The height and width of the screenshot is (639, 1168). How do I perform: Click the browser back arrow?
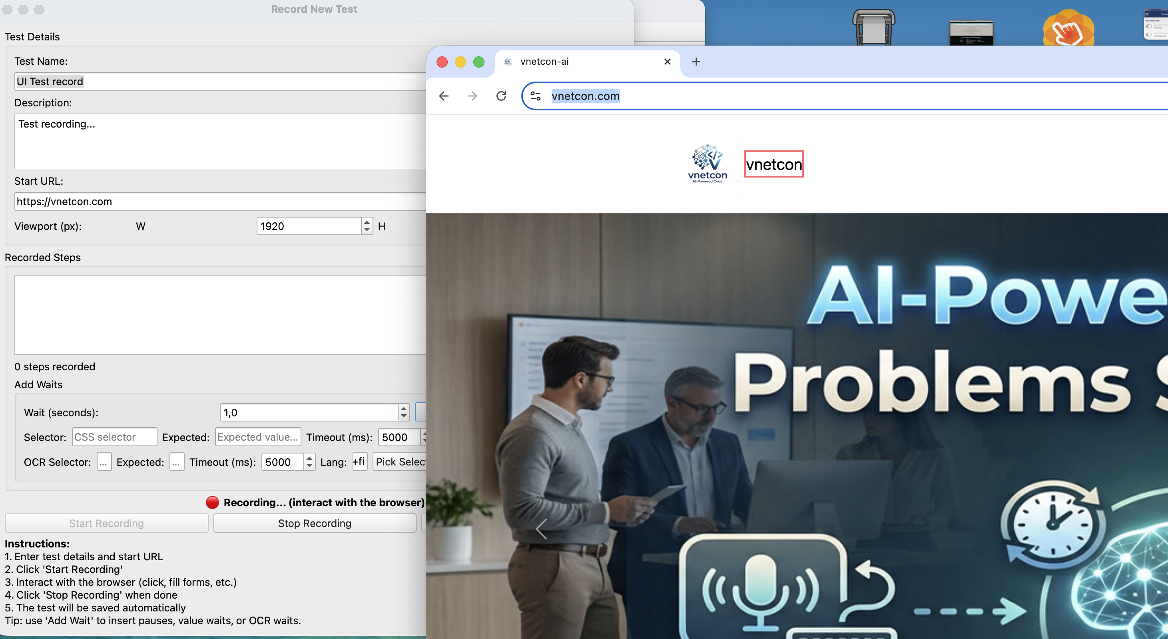pos(443,96)
